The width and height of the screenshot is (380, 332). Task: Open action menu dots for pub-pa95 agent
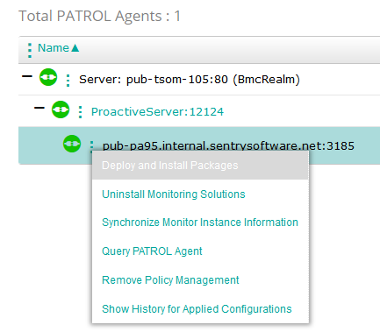[x=92, y=145]
